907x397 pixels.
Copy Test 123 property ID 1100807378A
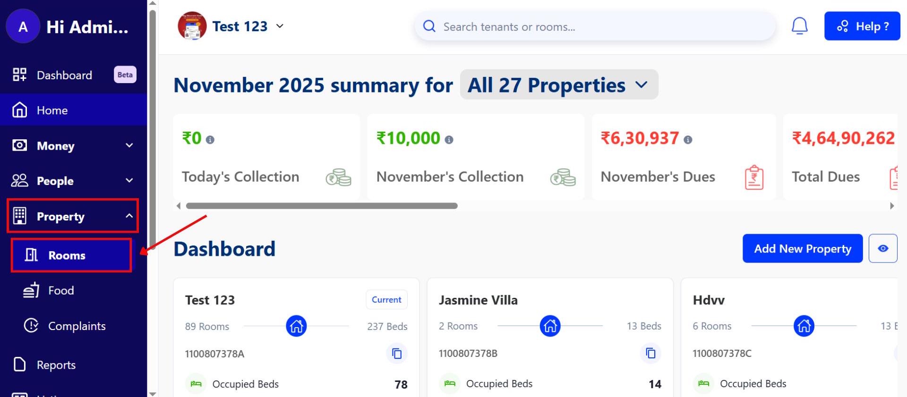(397, 354)
